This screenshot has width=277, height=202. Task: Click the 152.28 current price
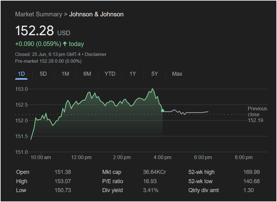pyautogui.click(x=34, y=31)
